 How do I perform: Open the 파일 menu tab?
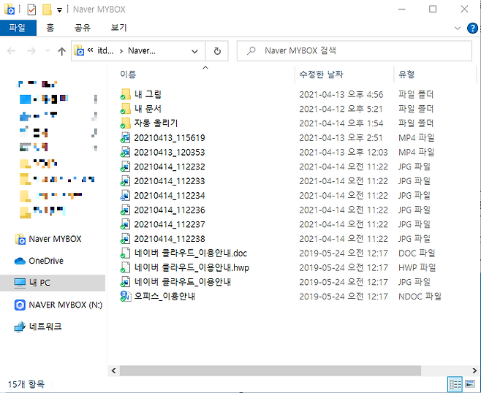(x=18, y=28)
